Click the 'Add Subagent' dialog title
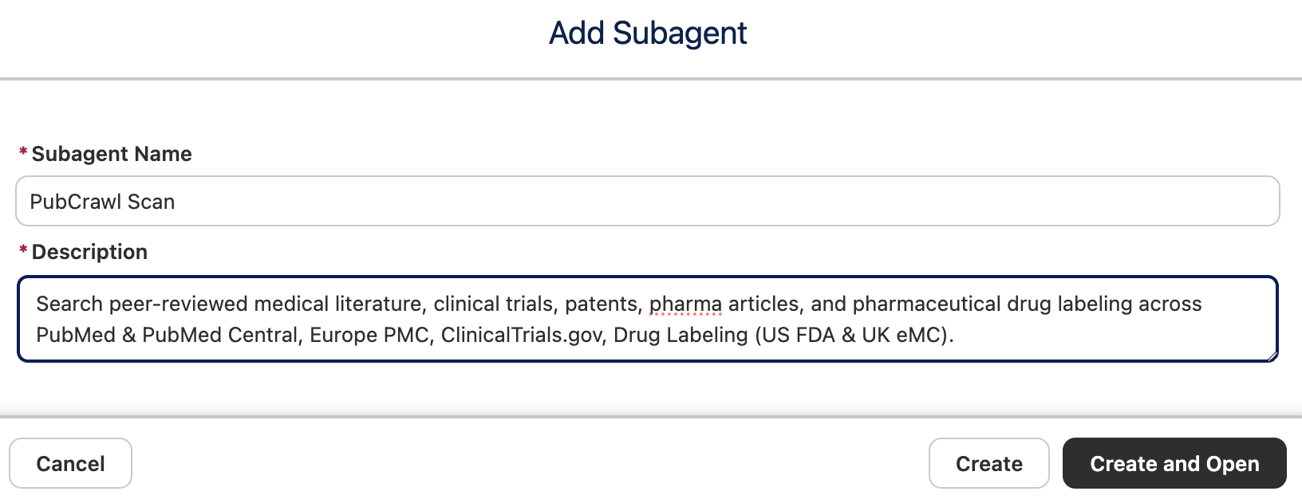 [x=648, y=33]
